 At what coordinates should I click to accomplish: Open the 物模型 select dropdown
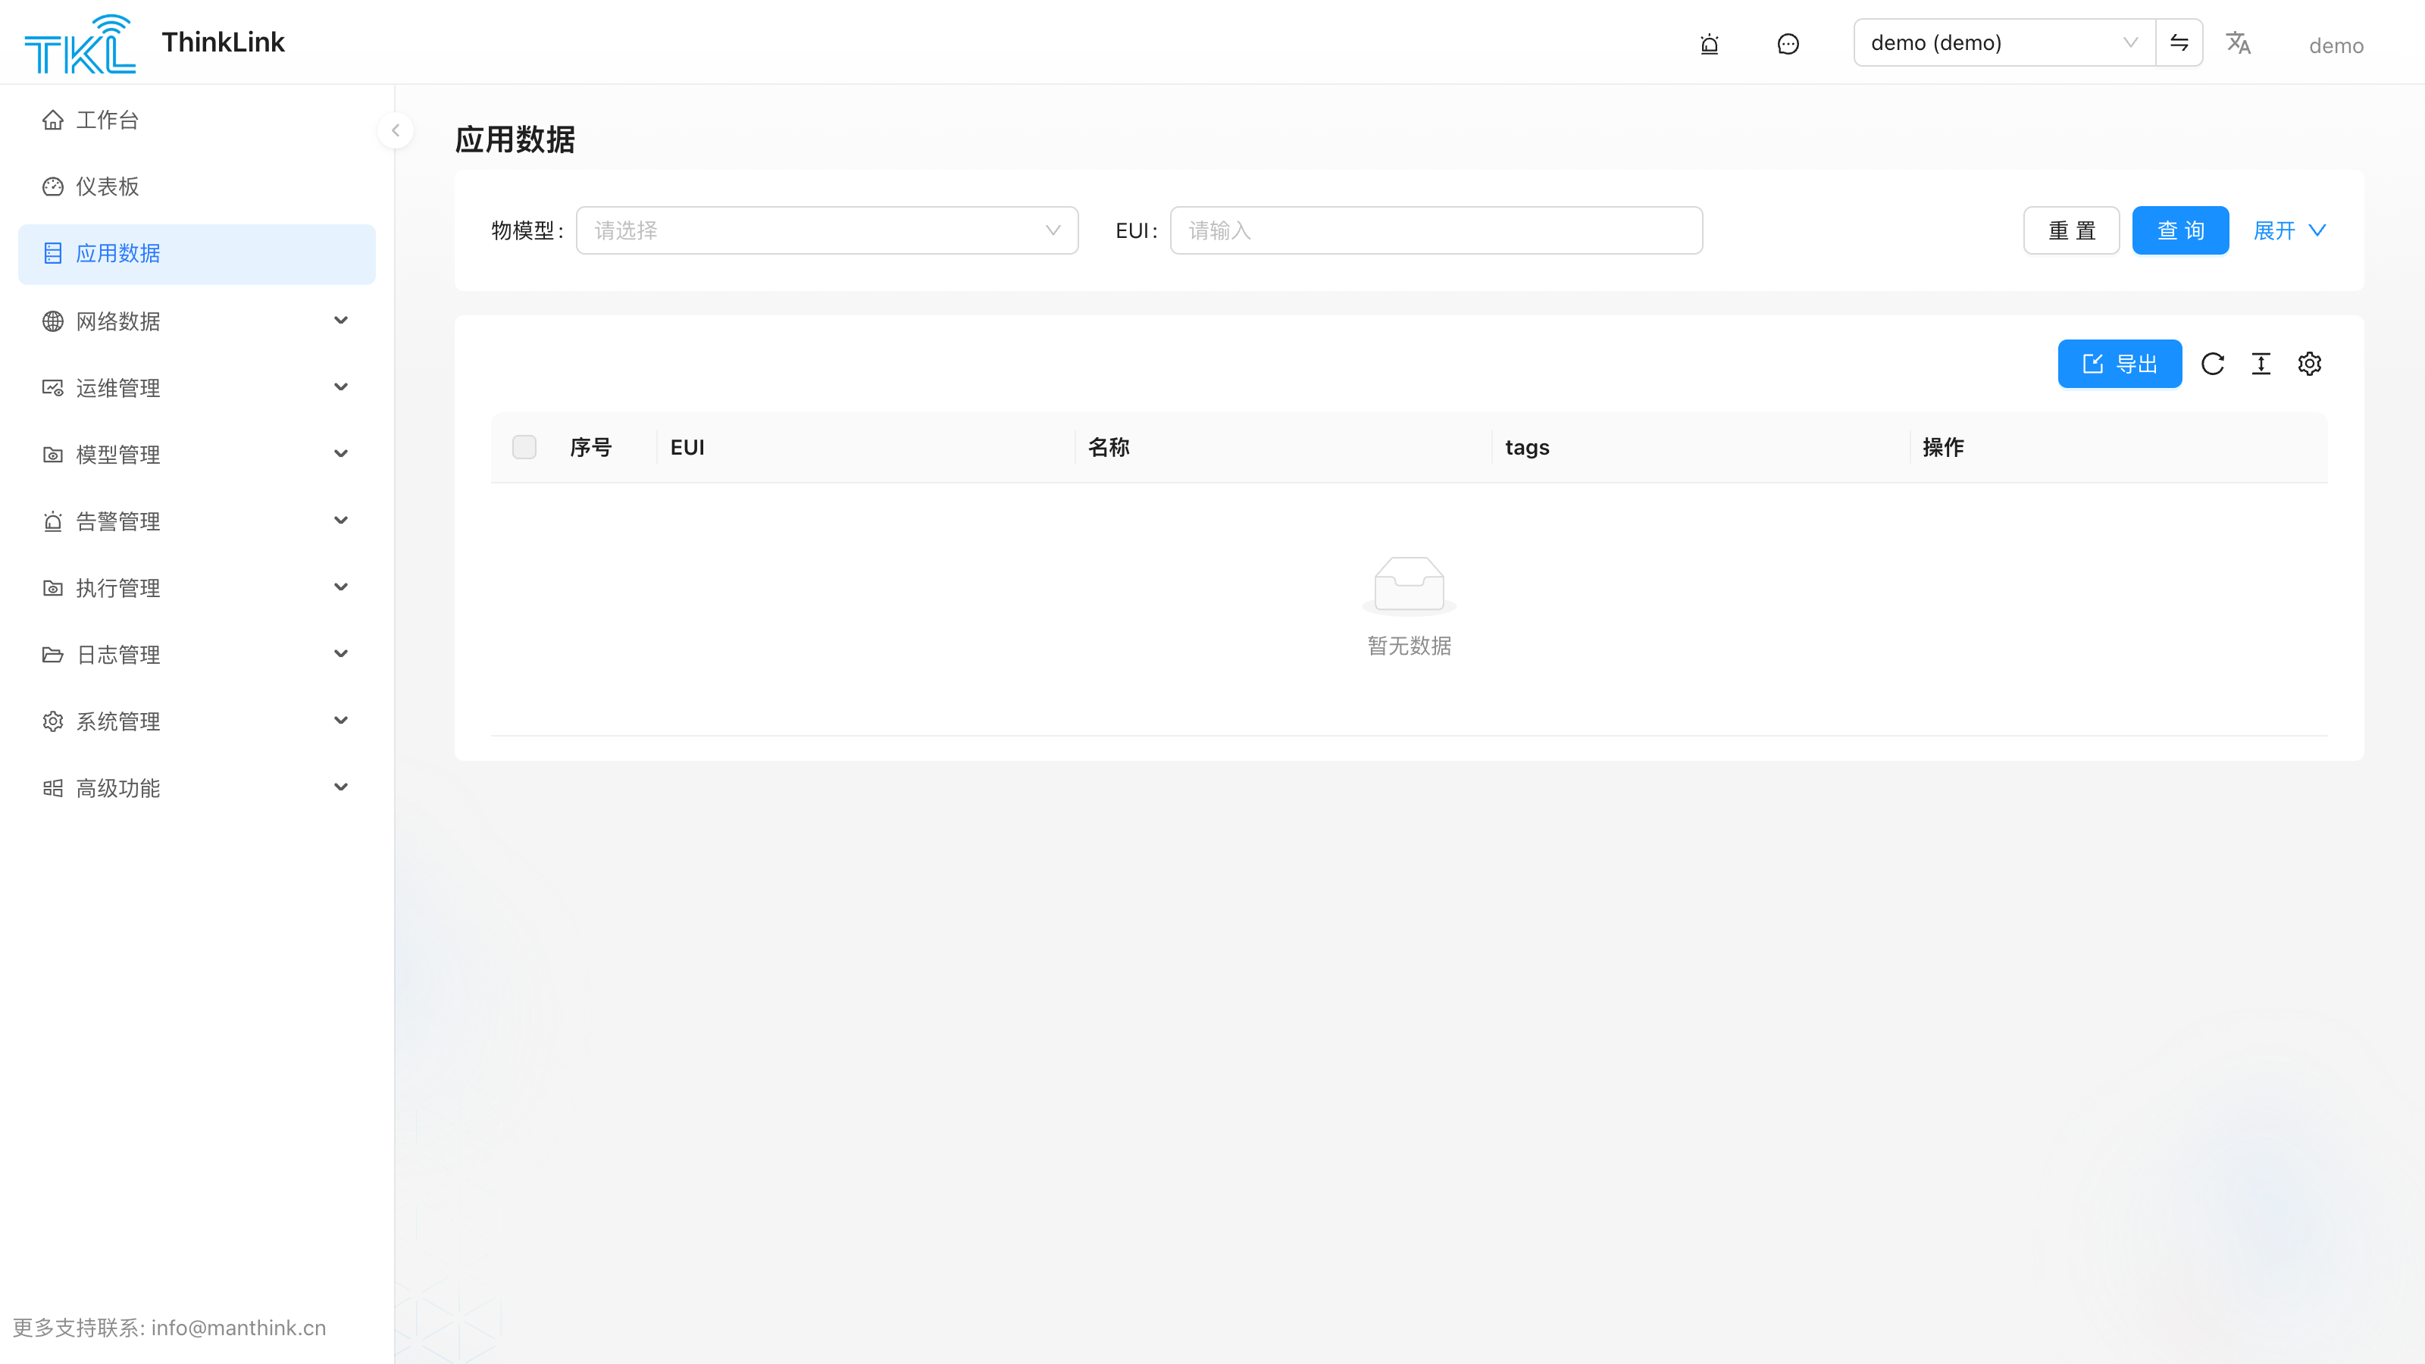827,230
